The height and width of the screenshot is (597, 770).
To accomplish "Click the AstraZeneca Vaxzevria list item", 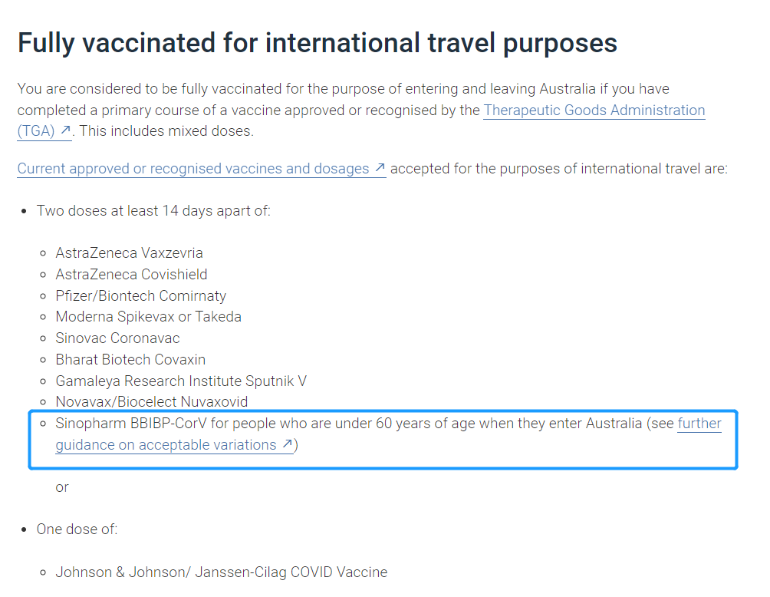I will [x=129, y=252].
